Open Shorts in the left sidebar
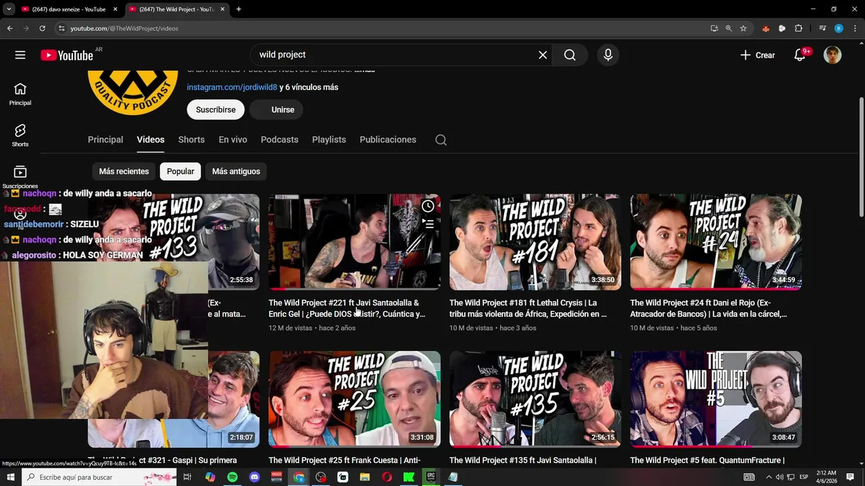This screenshot has width=865, height=486. point(20,136)
